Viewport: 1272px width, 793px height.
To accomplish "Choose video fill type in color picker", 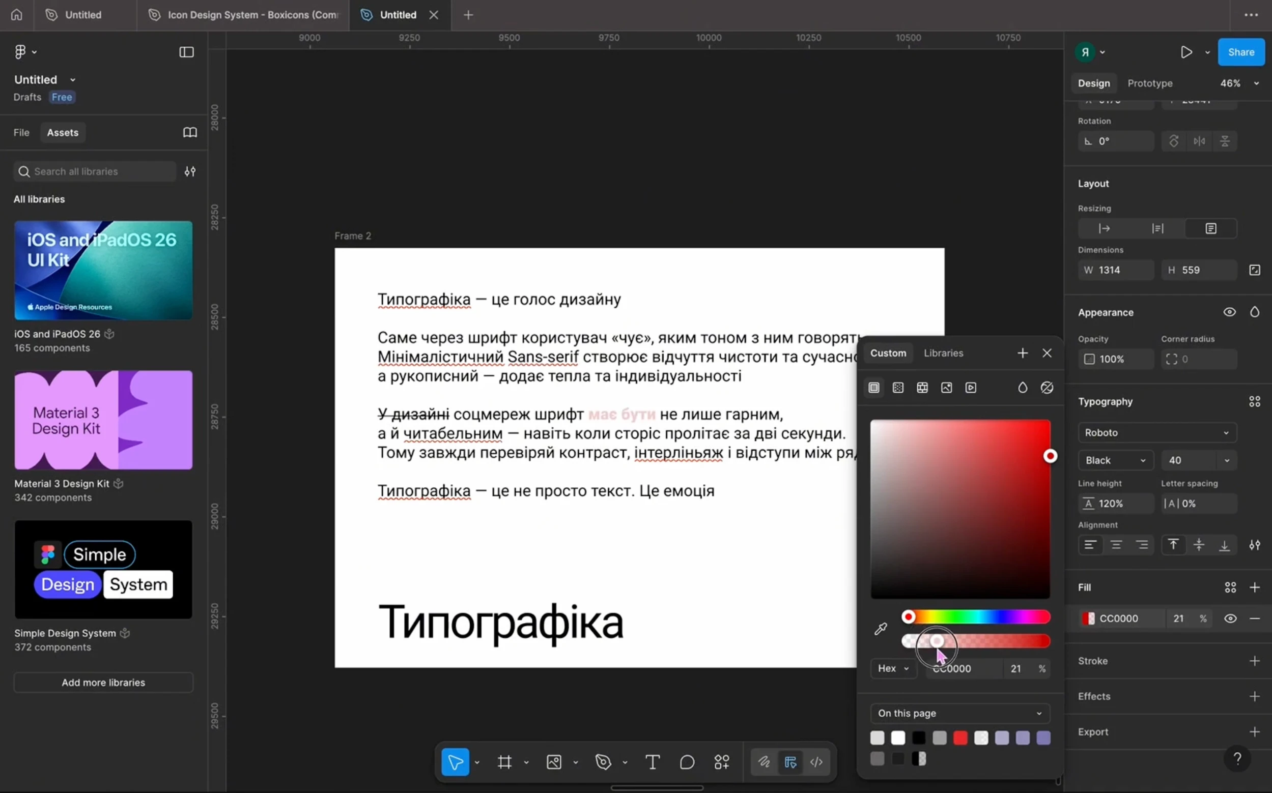I will click(971, 388).
